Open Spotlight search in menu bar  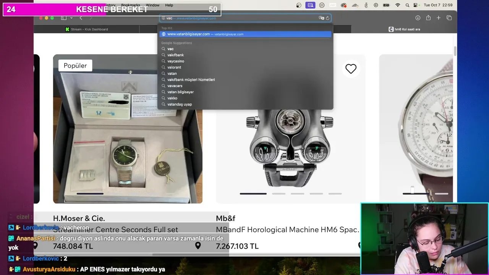407,5
